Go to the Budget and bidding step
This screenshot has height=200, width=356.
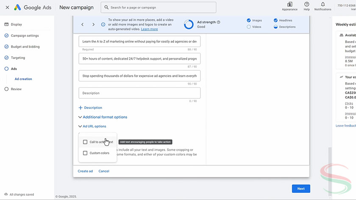pyautogui.click(x=25, y=47)
